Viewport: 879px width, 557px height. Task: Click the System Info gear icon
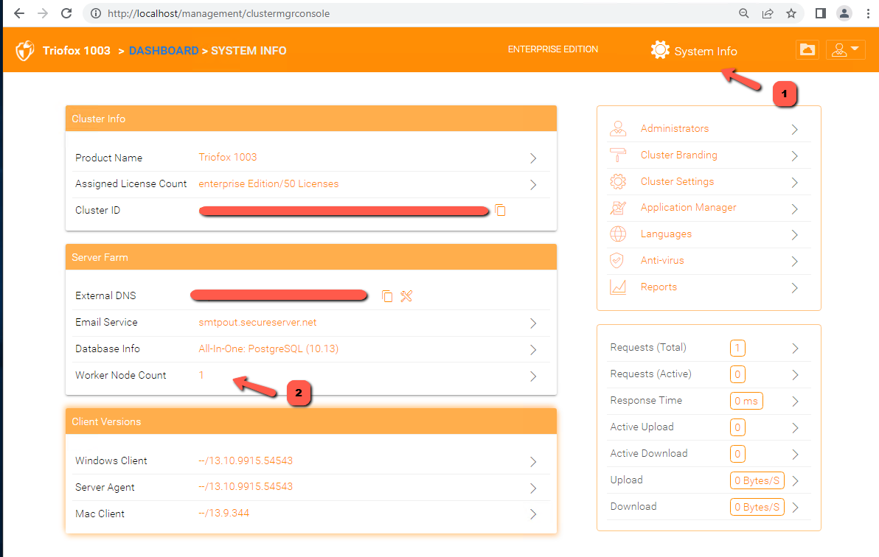tap(660, 50)
